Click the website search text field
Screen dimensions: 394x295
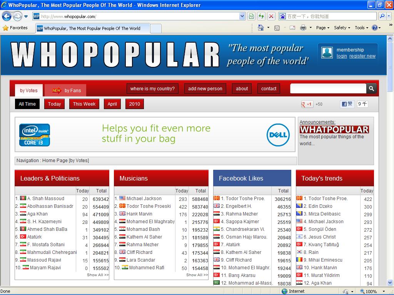point(328,89)
